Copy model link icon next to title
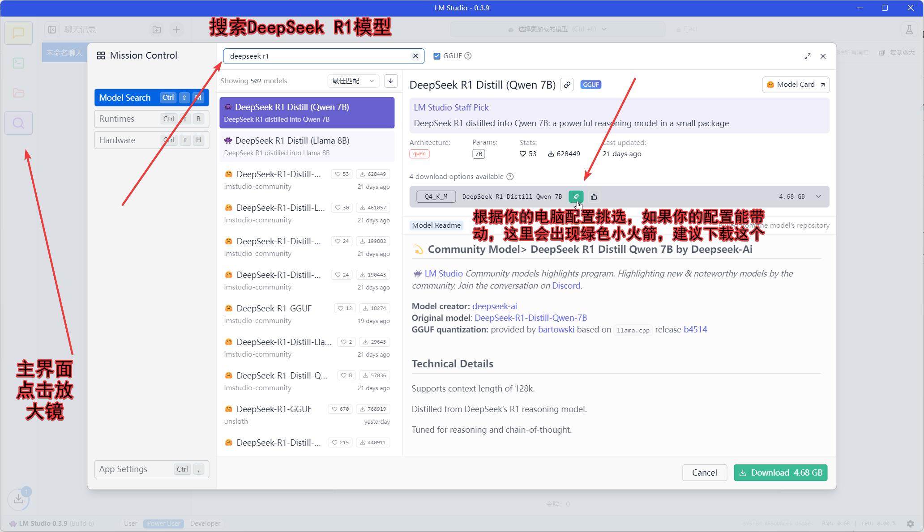 point(567,85)
